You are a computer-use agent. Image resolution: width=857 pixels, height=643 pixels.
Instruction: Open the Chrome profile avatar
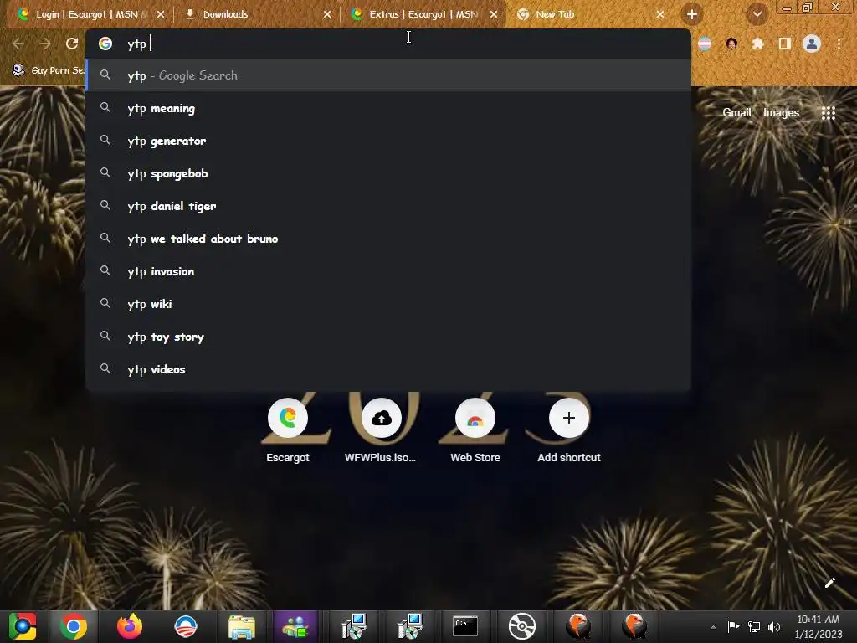tap(812, 44)
